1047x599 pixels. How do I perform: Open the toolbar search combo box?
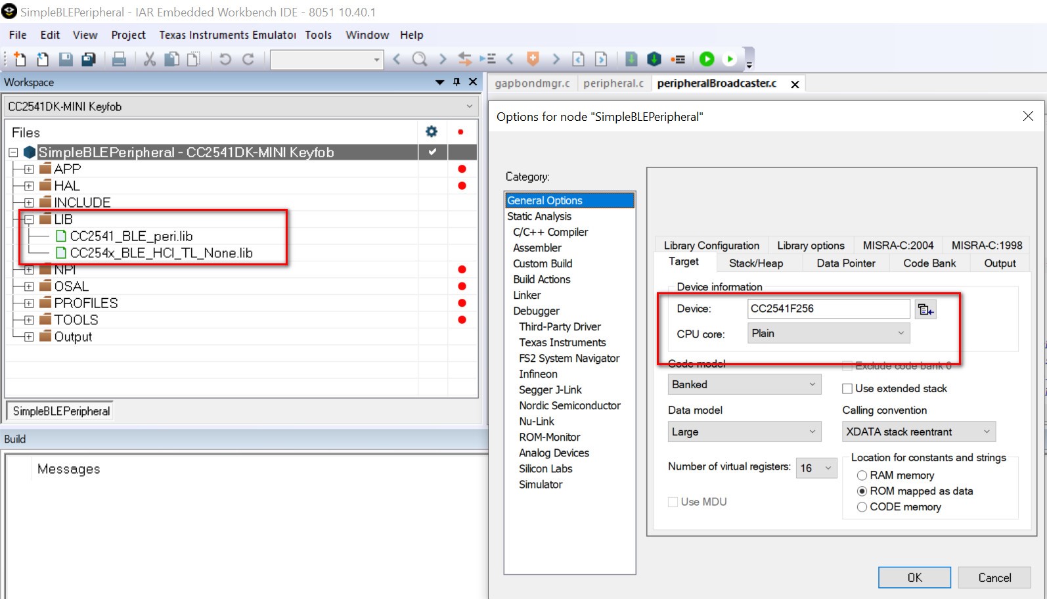coord(327,59)
